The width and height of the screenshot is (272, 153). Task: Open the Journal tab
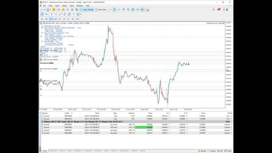[142, 151]
